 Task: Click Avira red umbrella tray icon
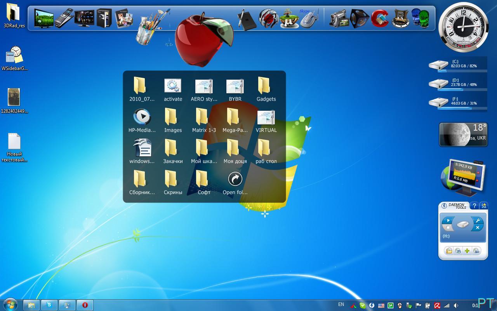point(437,306)
